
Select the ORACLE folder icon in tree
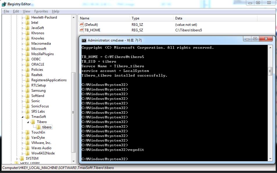(28, 64)
